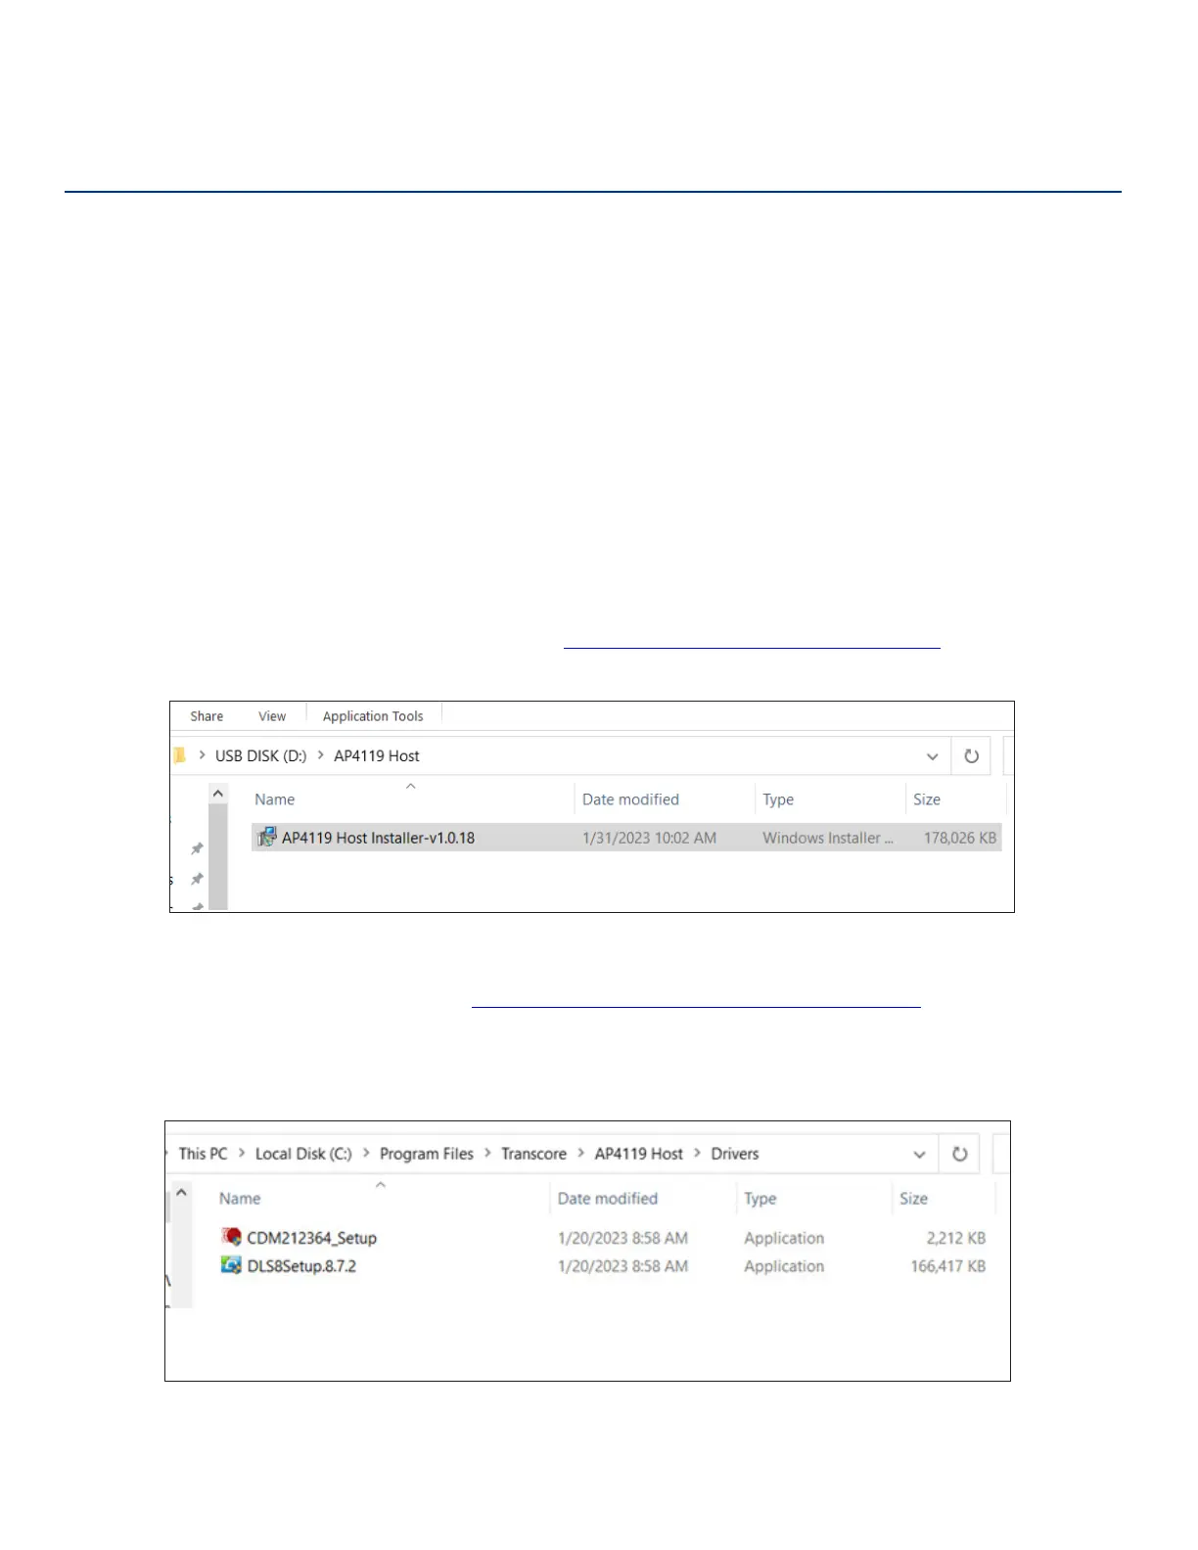The height and width of the screenshot is (1550, 1198).
Task: Click the Drivers breadcrumb segment
Action: click(735, 1154)
